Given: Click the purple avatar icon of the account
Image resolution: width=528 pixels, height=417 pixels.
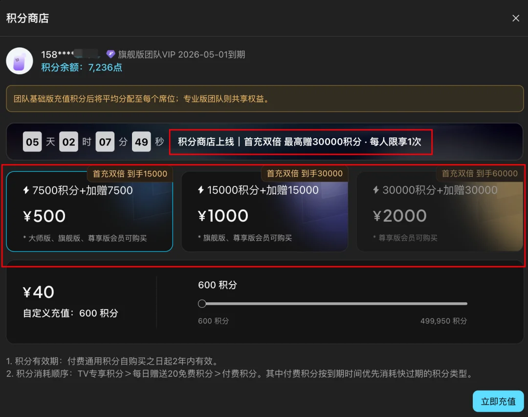Looking at the screenshot, I should click(x=20, y=61).
